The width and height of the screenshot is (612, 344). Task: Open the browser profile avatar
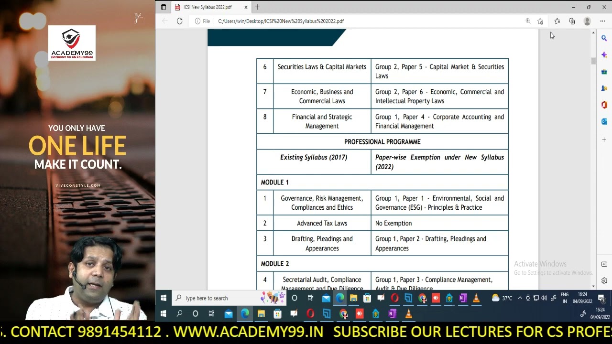587,21
